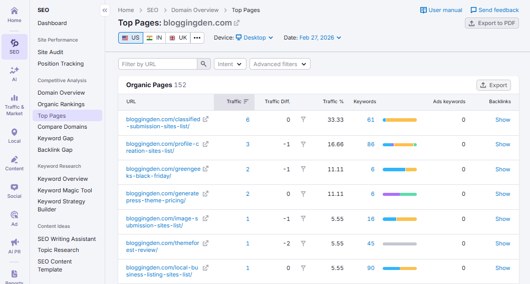Open more country databases menu
Image resolution: width=530 pixels, height=284 pixels.
(197, 38)
